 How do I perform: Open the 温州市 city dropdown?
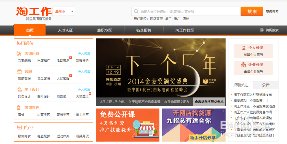(x=63, y=11)
